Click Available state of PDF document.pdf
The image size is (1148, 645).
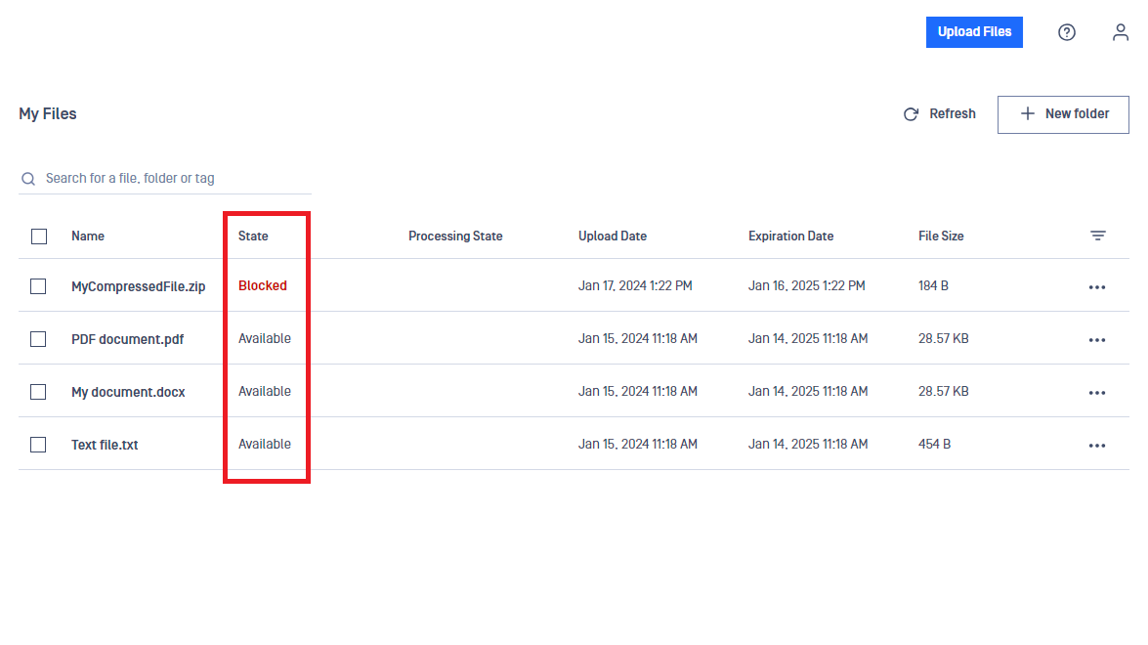(265, 338)
